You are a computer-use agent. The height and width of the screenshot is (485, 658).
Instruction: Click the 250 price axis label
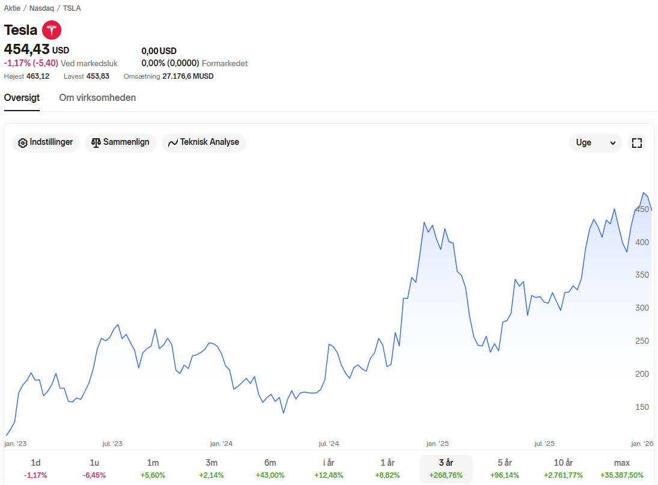642,341
